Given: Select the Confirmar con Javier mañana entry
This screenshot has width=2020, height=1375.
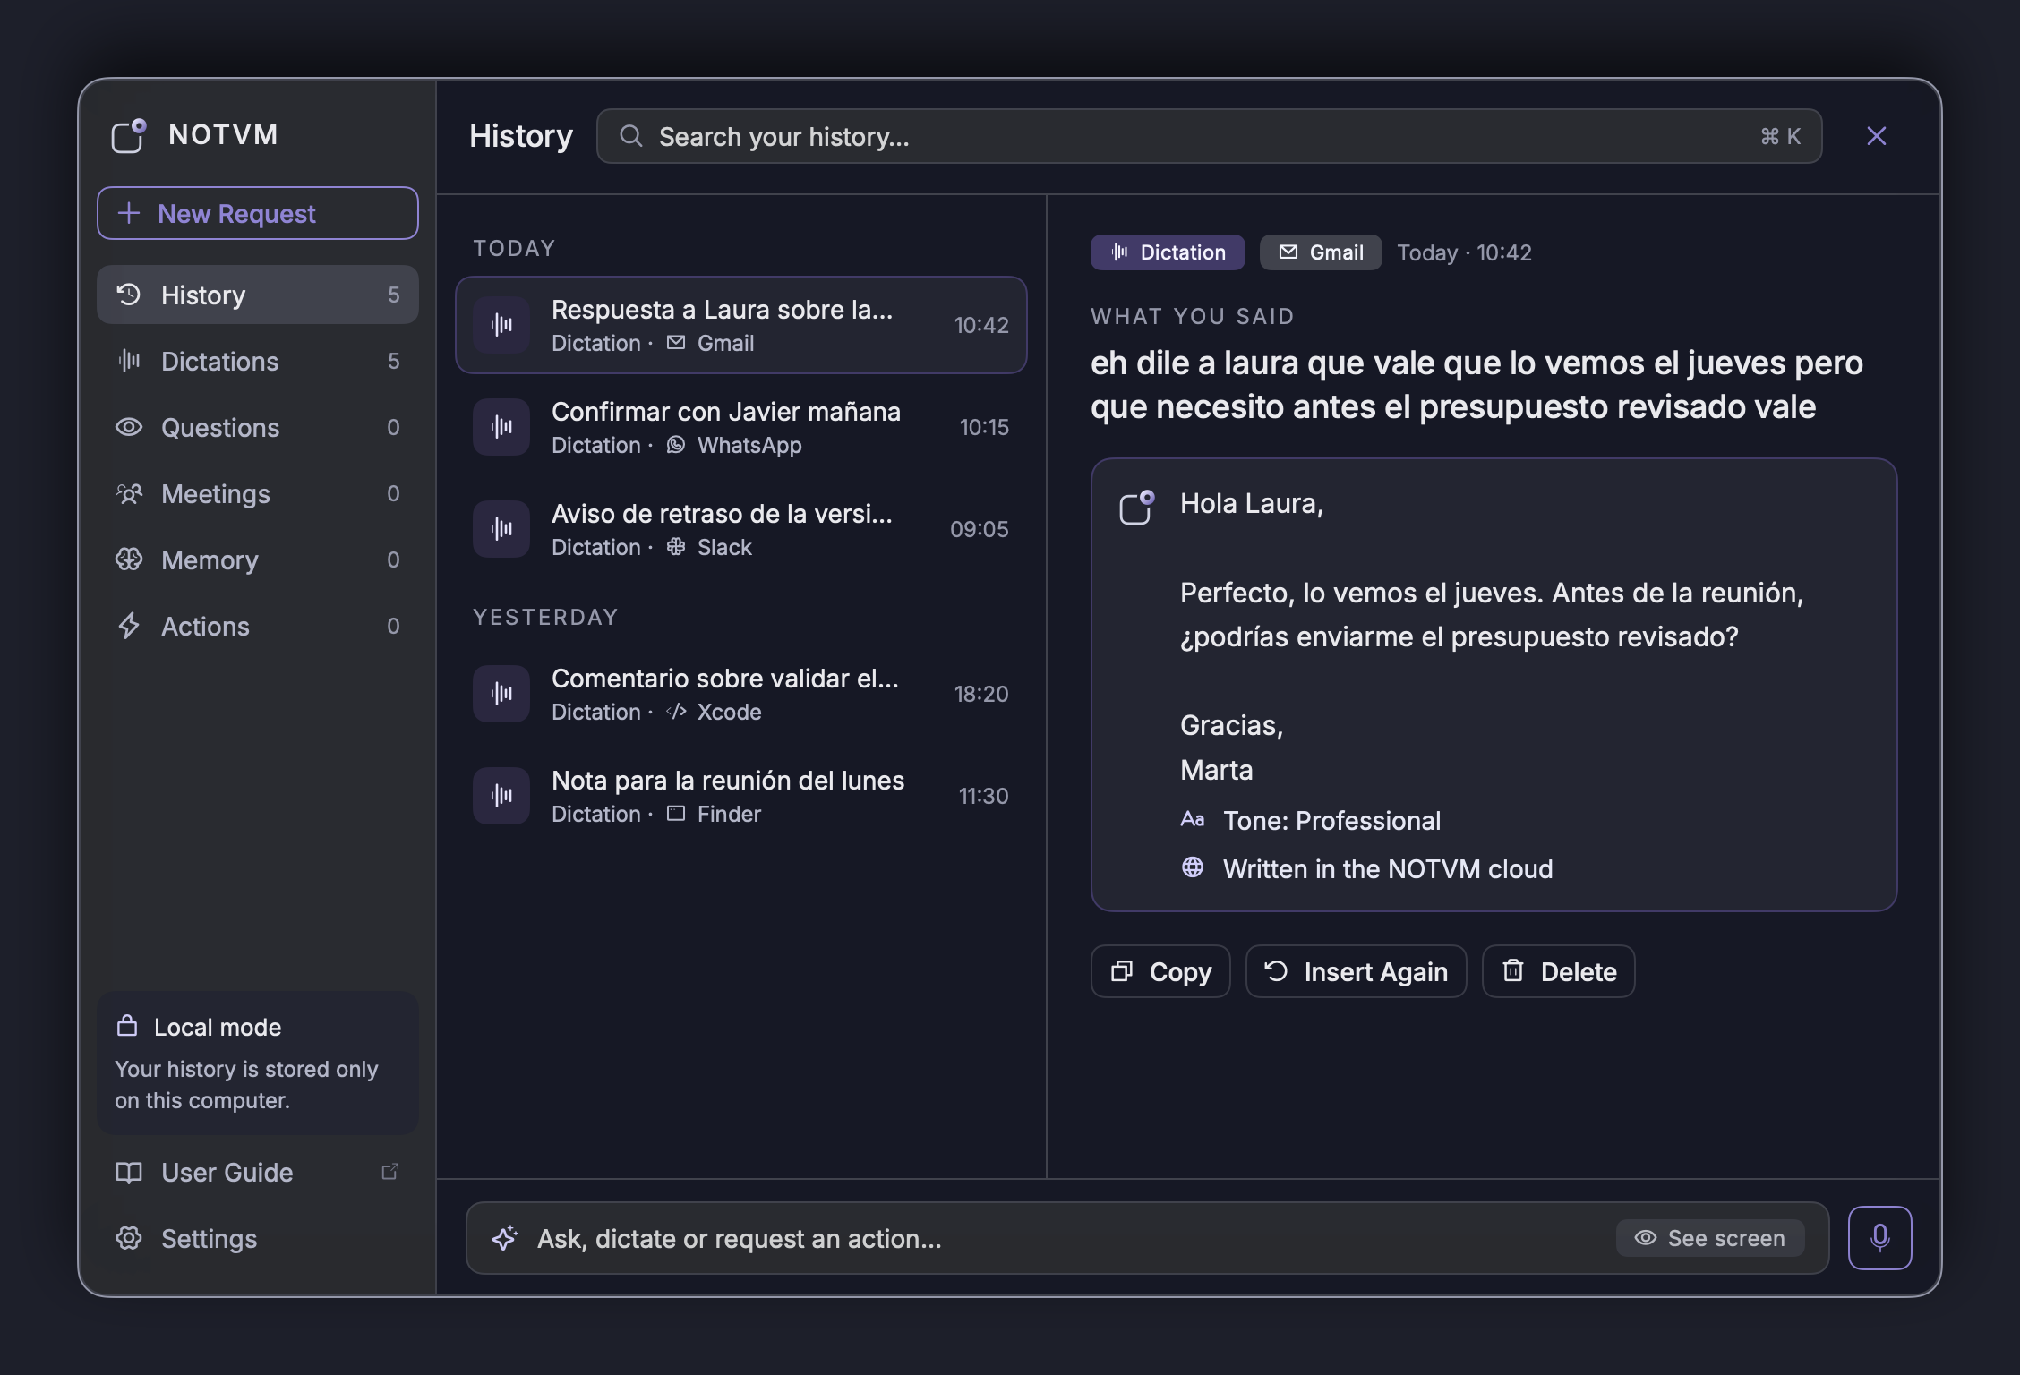Looking at the screenshot, I should (740, 427).
